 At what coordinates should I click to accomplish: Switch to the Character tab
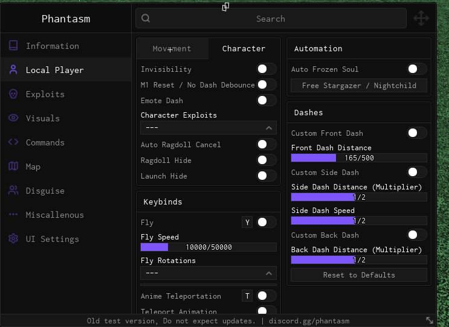[x=244, y=49]
